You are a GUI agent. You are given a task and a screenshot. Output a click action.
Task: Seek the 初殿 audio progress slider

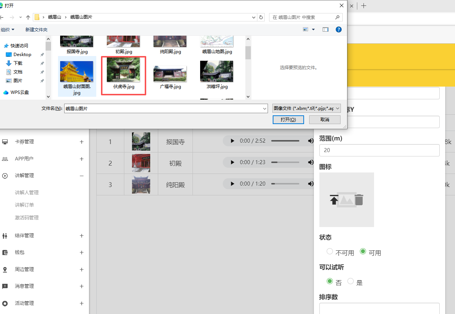(285, 162)
